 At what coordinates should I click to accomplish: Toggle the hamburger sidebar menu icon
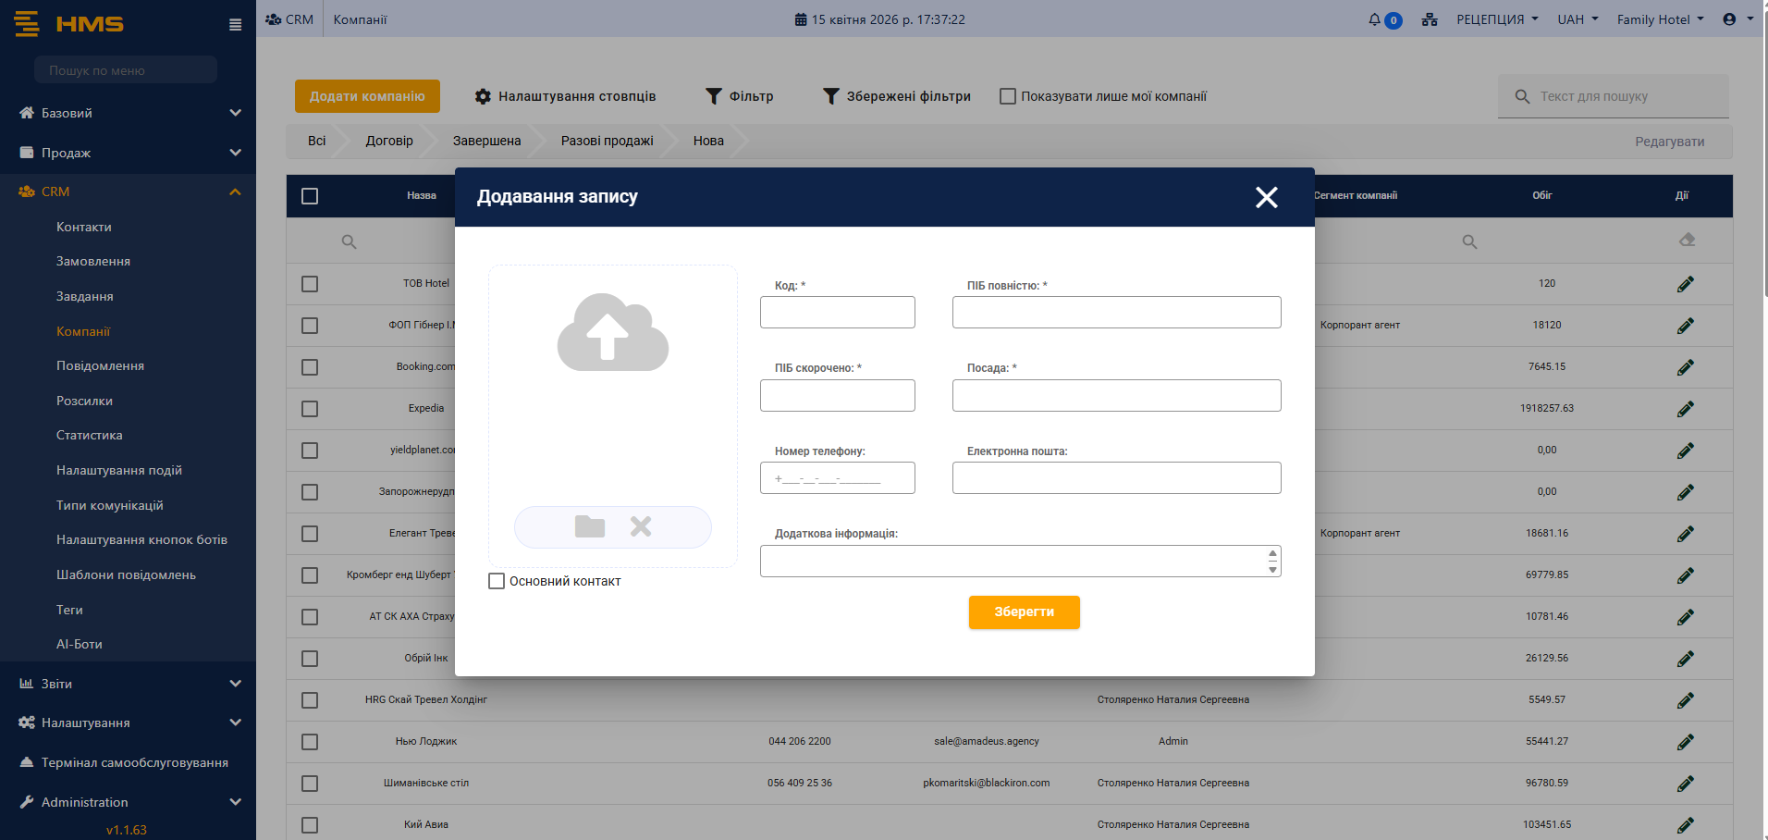235,25
